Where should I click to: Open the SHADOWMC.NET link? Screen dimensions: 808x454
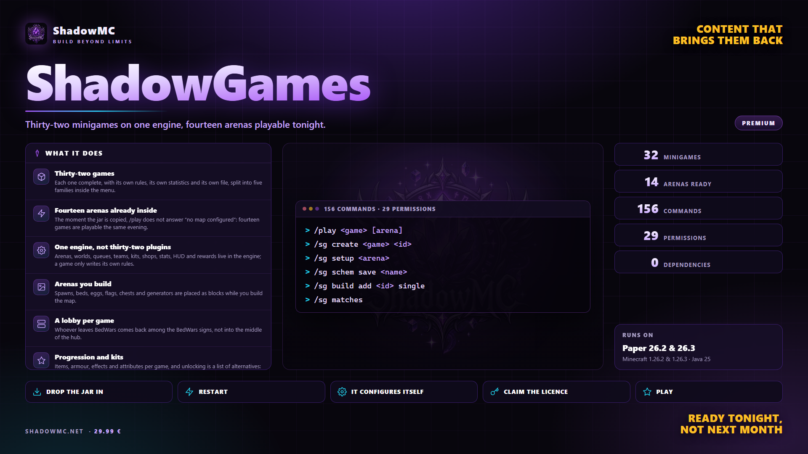54,431
